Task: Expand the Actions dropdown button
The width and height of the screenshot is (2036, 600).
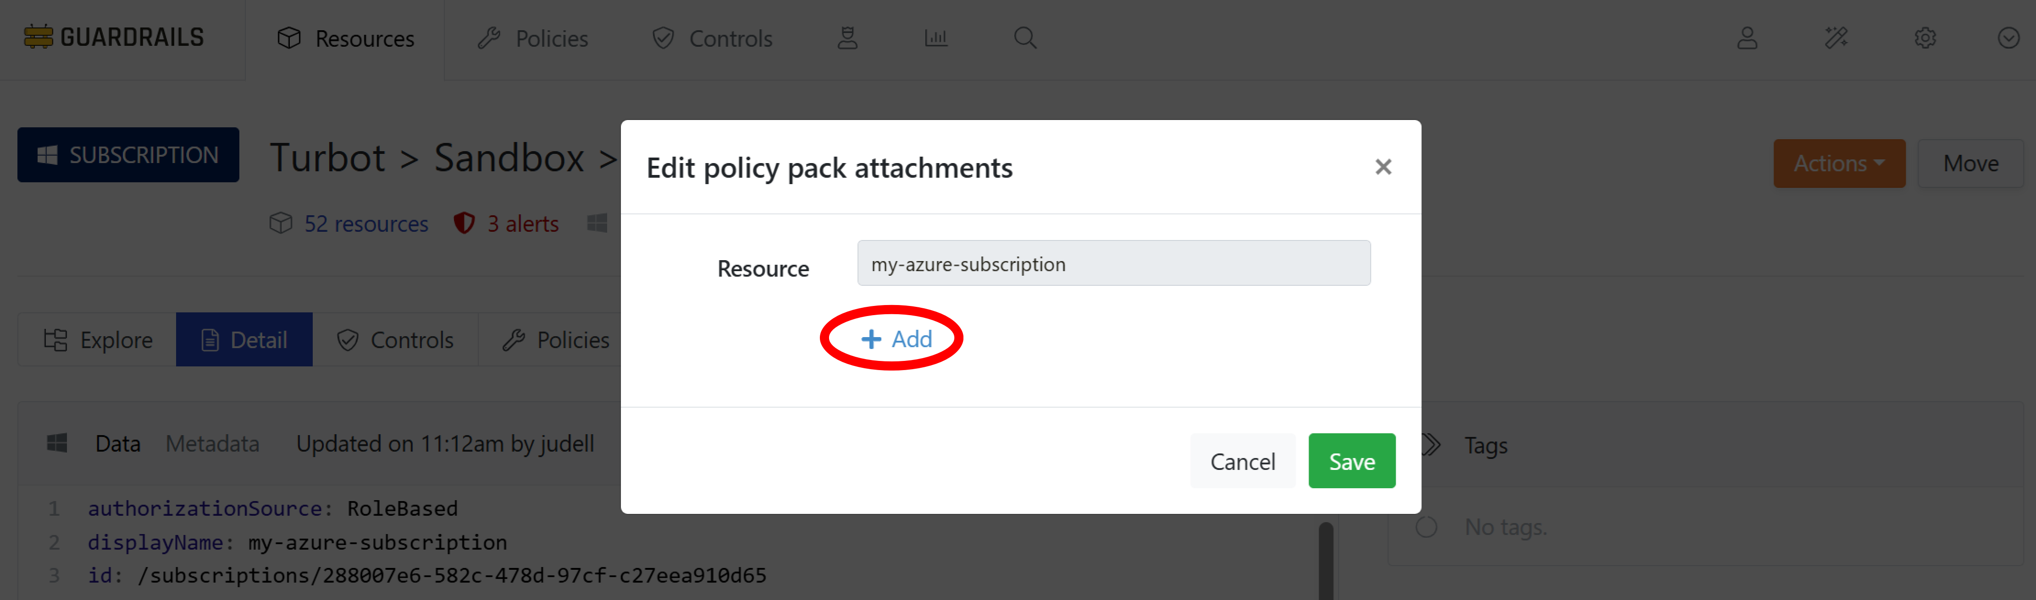Action: click(x=1838, y=164)
